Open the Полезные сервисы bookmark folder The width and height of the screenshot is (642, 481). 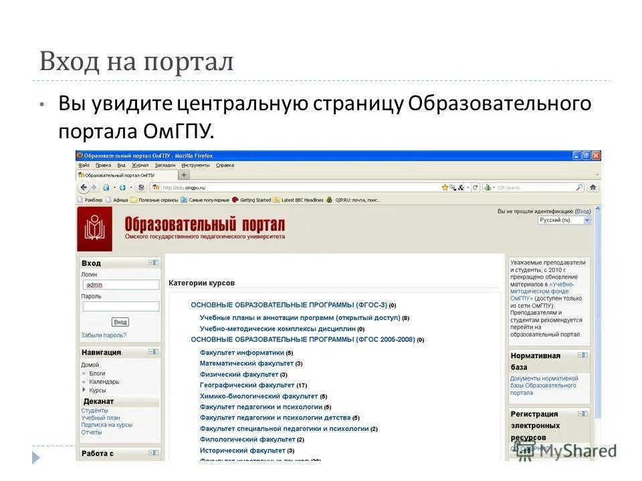[154, 200]
